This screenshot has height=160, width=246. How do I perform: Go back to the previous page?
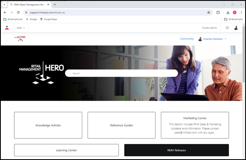coord(5,12)
